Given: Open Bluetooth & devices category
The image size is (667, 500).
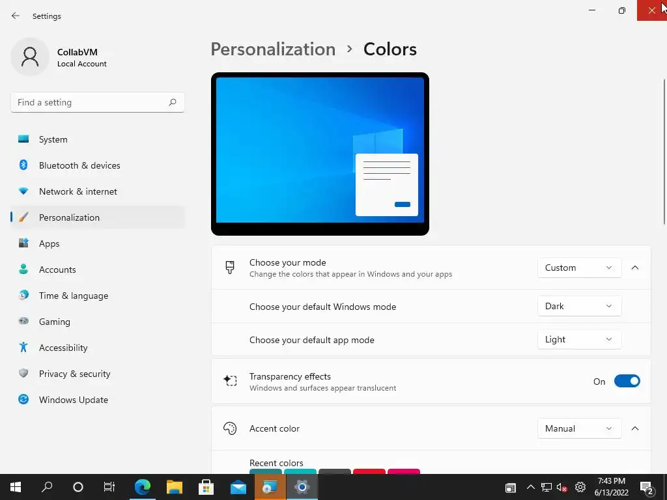Looking at the screenshot, I should click(98, 165).
